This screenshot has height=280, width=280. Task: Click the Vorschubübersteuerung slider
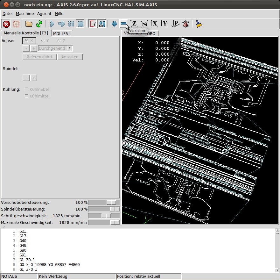pos(104,203)
